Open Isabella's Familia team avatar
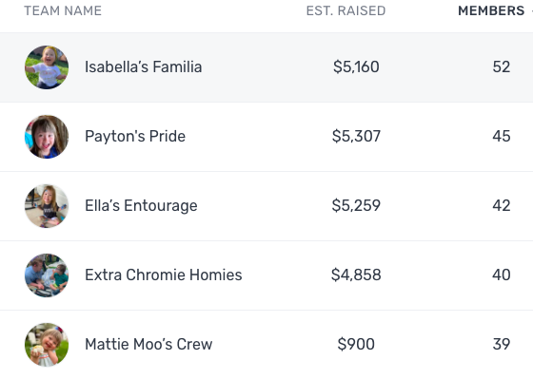This screenshot has width=533, height=379. pyautogui.click(x=47, y=67)
